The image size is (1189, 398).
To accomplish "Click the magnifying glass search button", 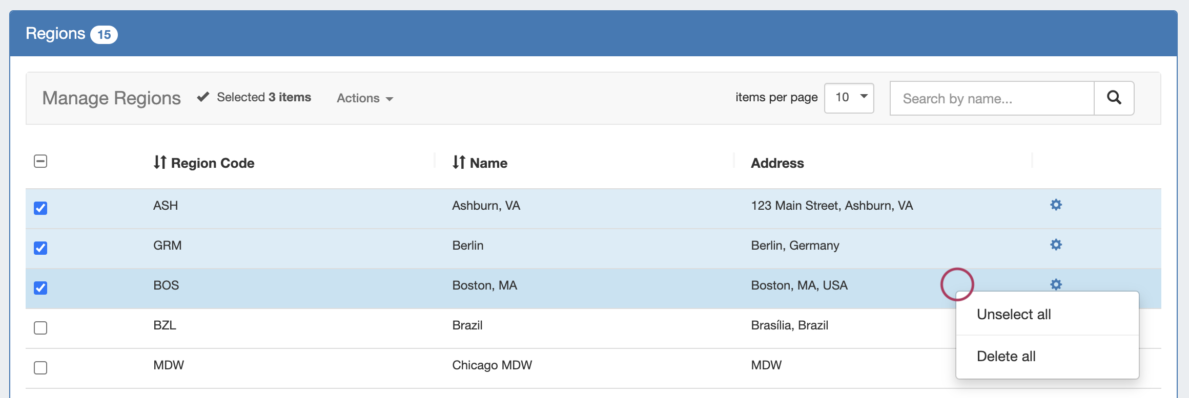I will tap(1114, 98).
